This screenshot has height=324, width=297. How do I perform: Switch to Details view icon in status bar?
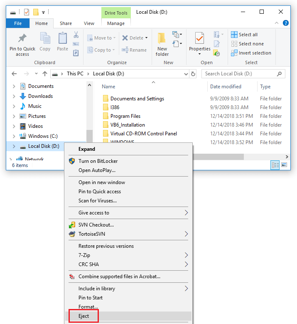coord(275,165)
